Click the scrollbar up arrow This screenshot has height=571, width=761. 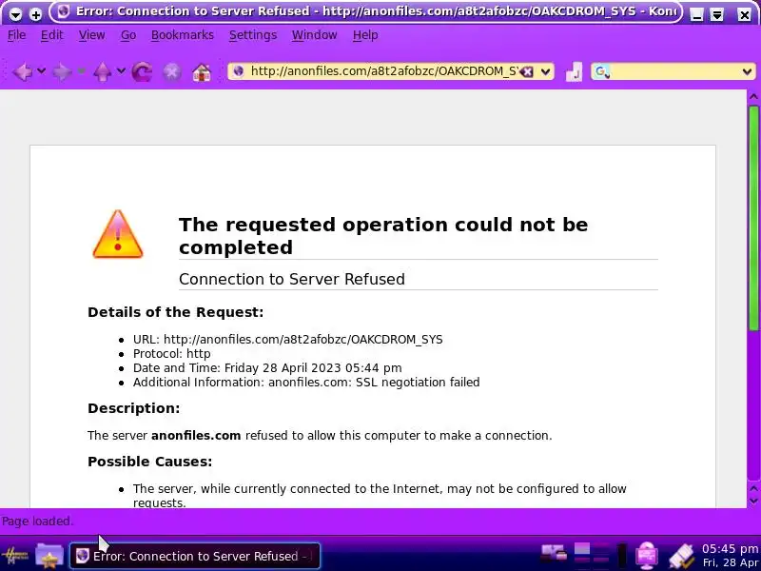(753, 97)
